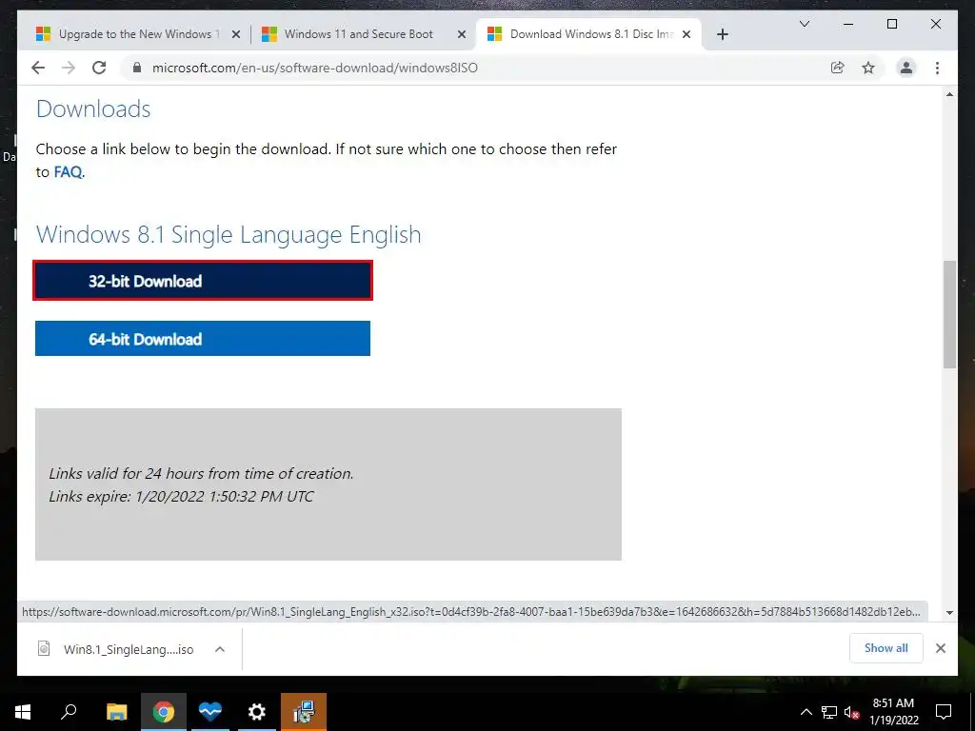Maximize the Chrome window
The width and height of the screenshot is (975, 731).
(x=891, y=24)
